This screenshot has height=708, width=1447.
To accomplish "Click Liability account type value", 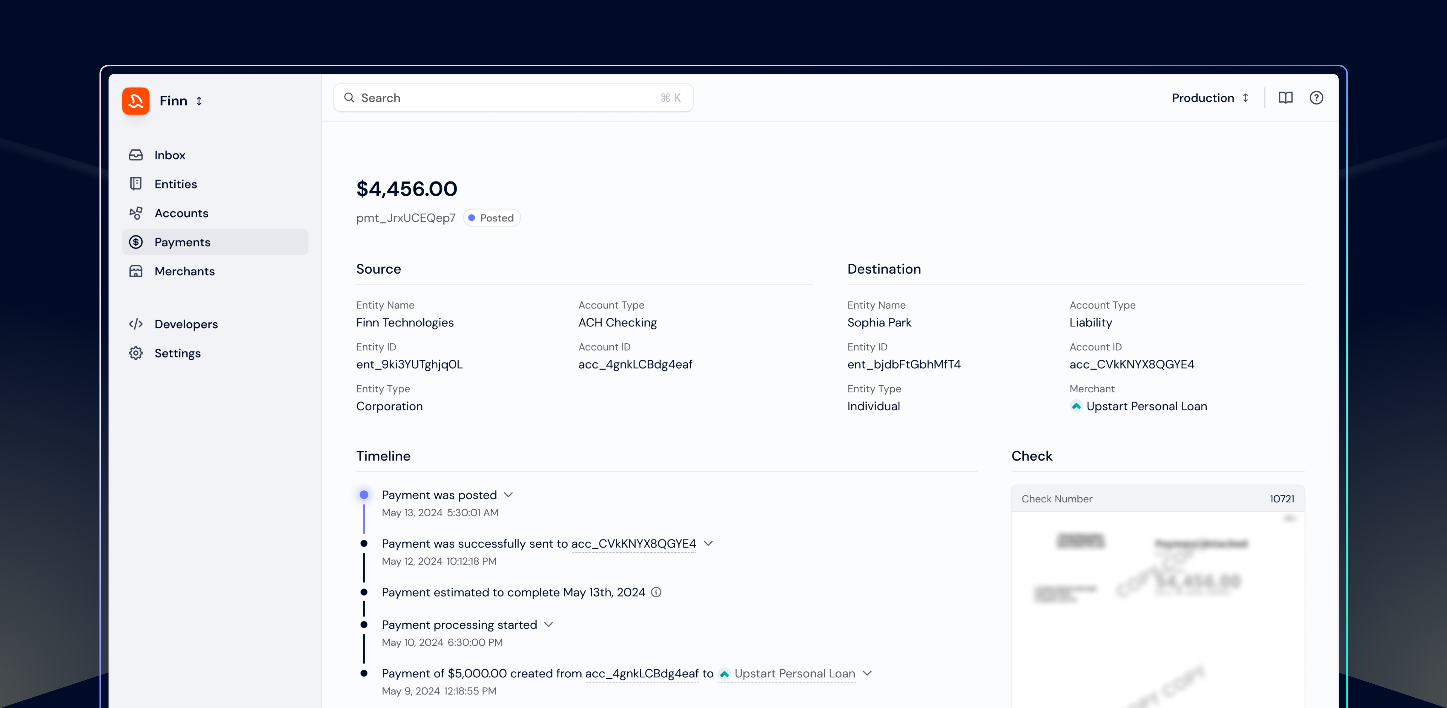I will (x=1090, y=323).
